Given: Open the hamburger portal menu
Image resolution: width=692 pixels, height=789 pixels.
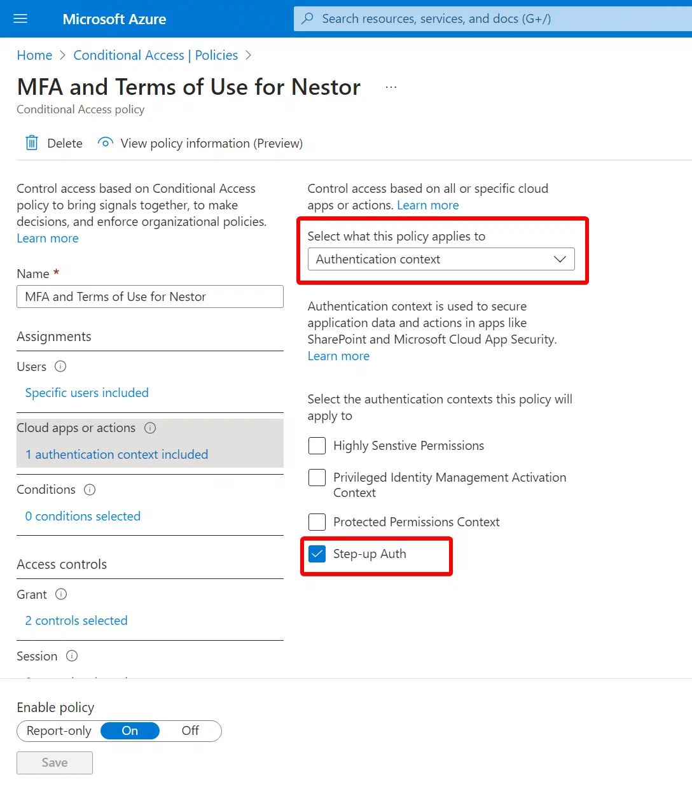Looking at the screenshot, I should click(20, 19).
